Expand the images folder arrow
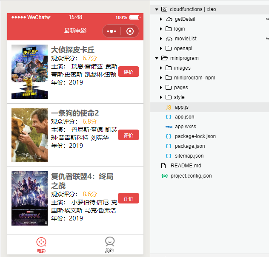 coord(161,68)
